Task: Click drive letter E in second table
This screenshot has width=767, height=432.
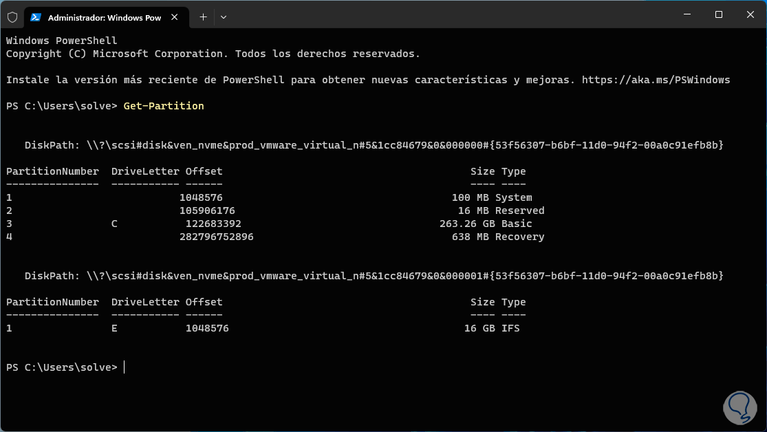Action: pos(114,328)
